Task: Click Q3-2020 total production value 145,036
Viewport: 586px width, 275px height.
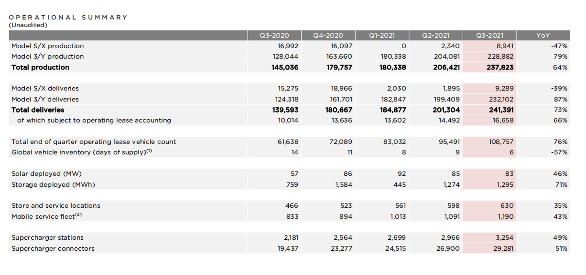Action: pos(284,67)
